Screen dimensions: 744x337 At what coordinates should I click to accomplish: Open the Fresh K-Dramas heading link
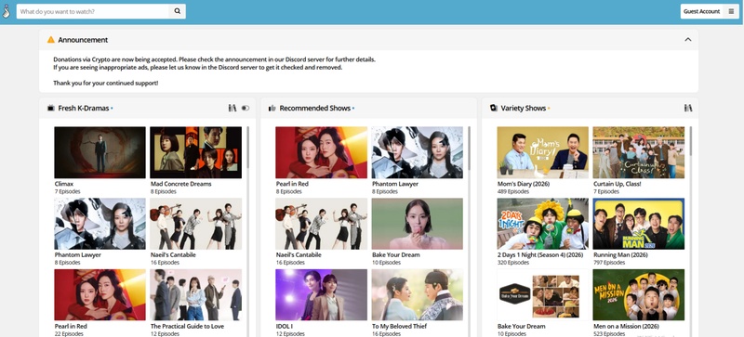(84, 108)
